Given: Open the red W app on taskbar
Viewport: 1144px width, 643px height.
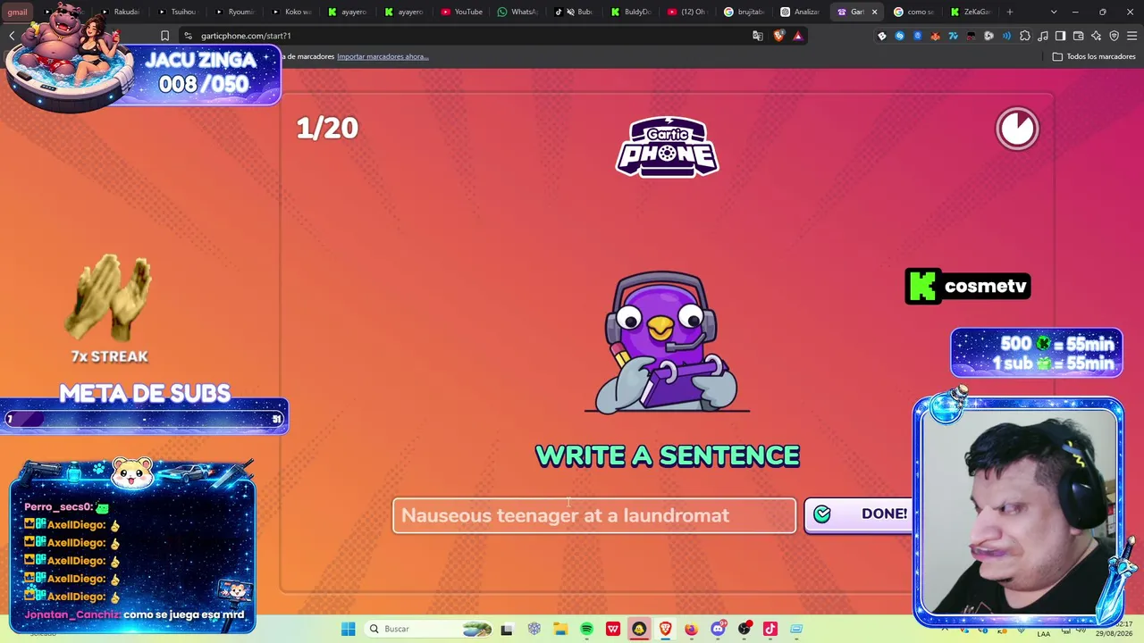Looking at the screenshot, I should [x=613, y=629].
